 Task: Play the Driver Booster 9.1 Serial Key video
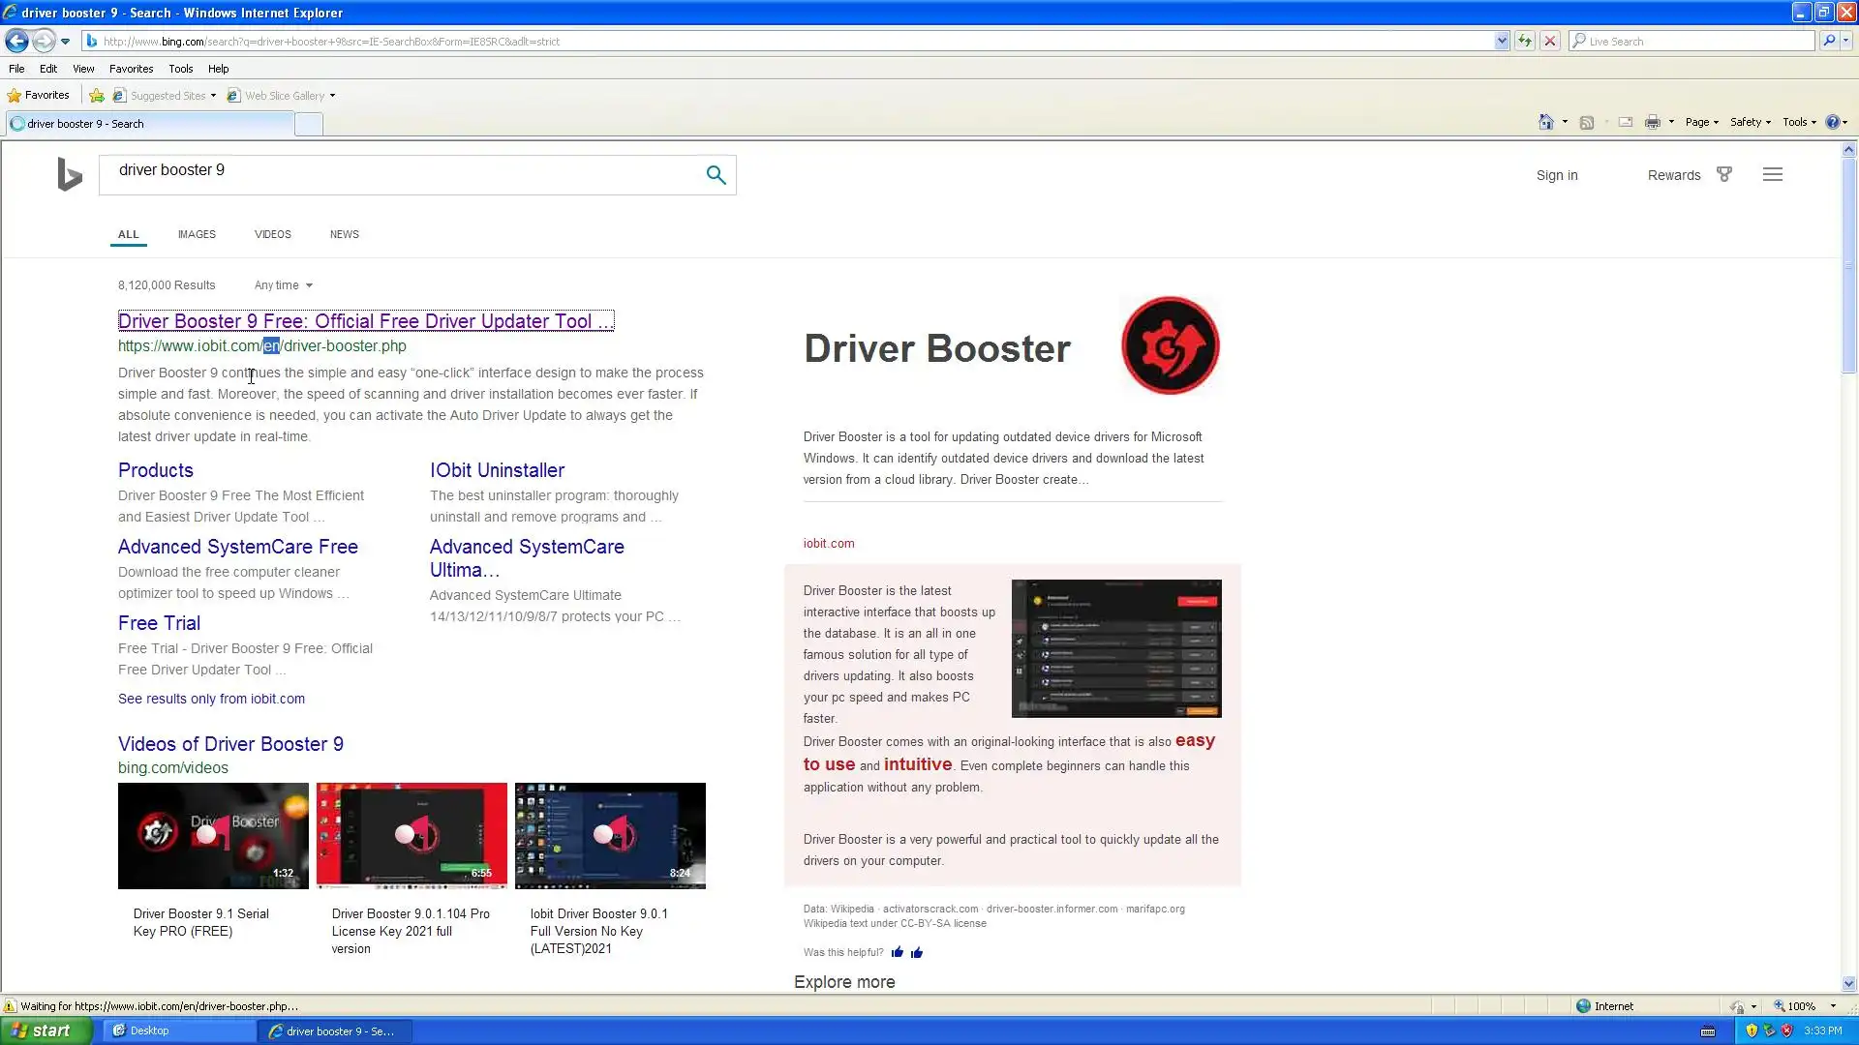(213, 835)
